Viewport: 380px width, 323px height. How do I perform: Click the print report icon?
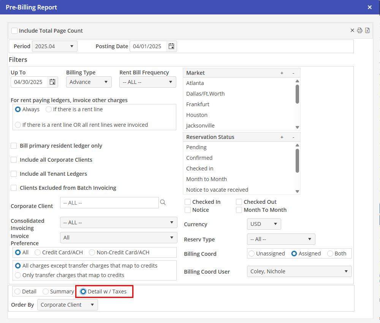tap(359, 31)
